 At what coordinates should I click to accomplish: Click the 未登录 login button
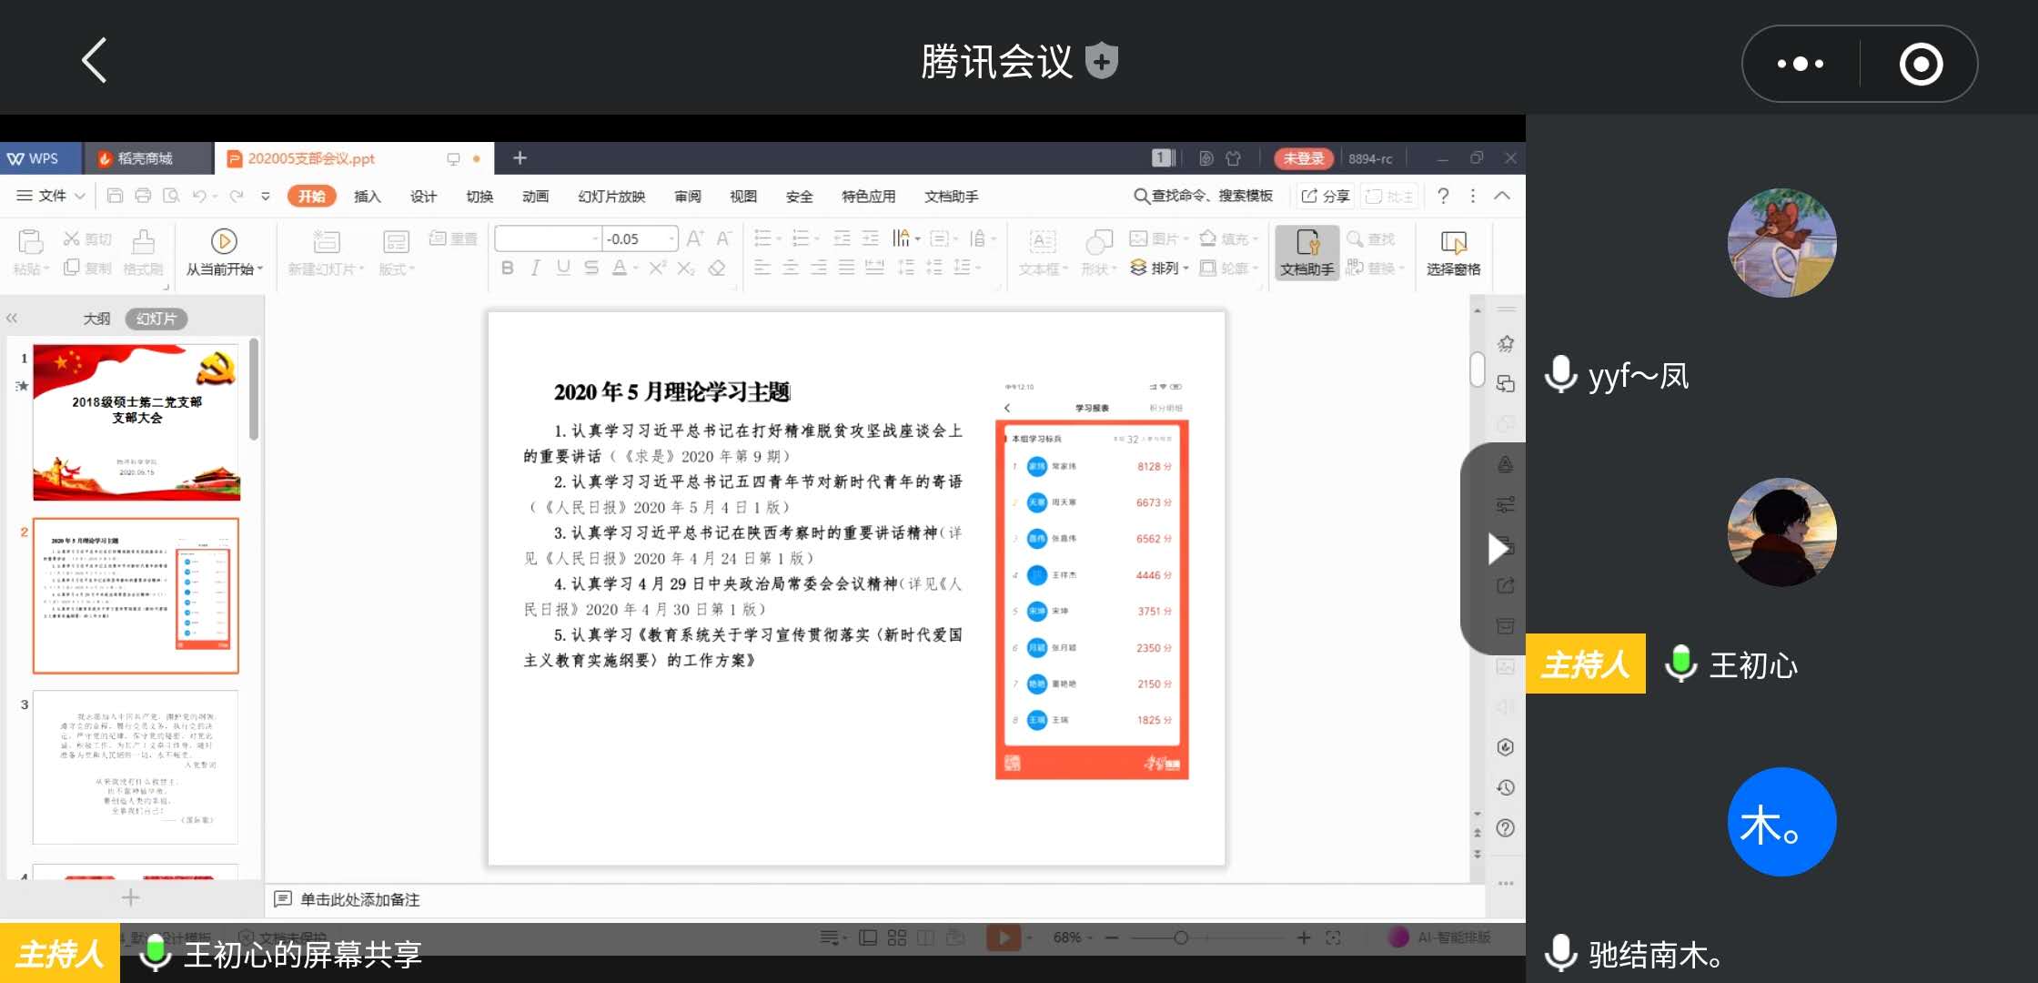point(1304,158)
